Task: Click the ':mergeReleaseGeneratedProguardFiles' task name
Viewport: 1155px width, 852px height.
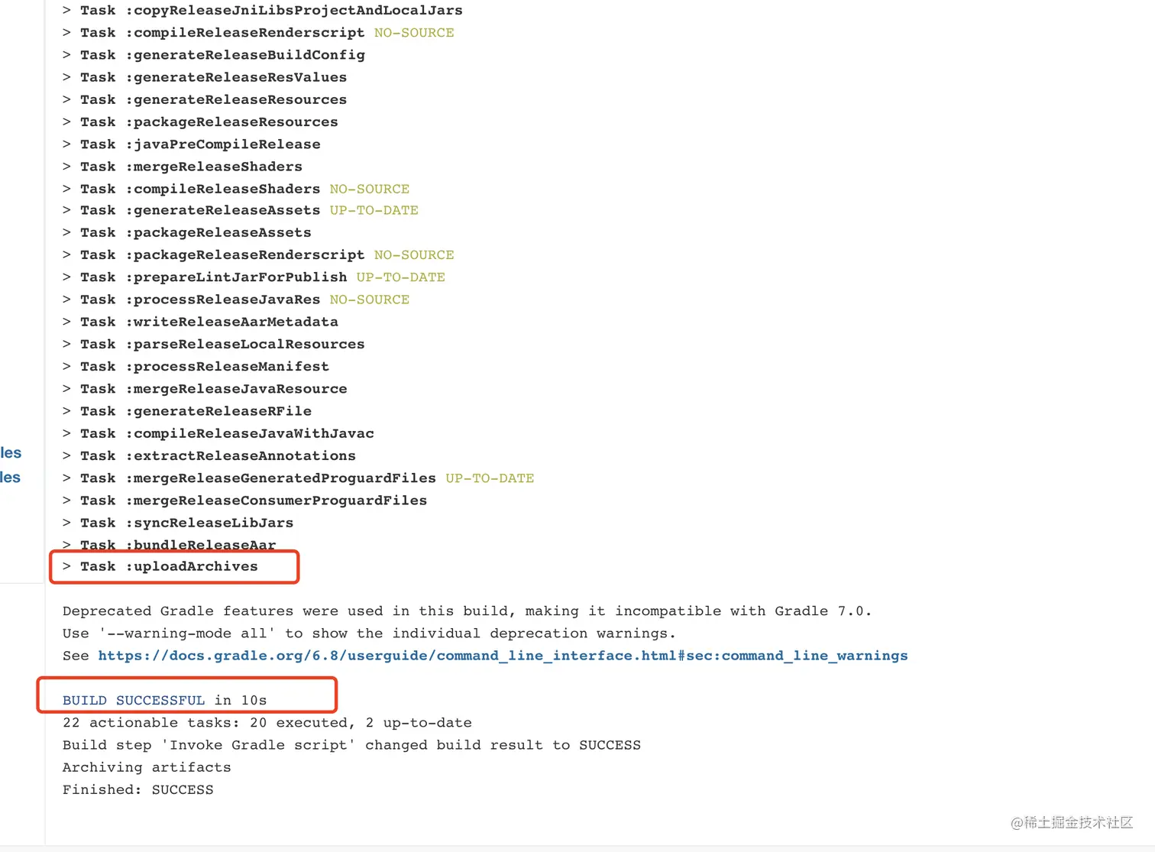Action: (280, 478)
